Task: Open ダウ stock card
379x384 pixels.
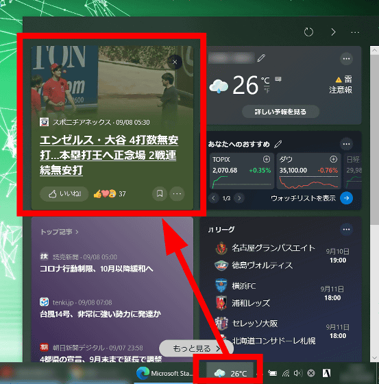Action: click(x=308, y=171)
